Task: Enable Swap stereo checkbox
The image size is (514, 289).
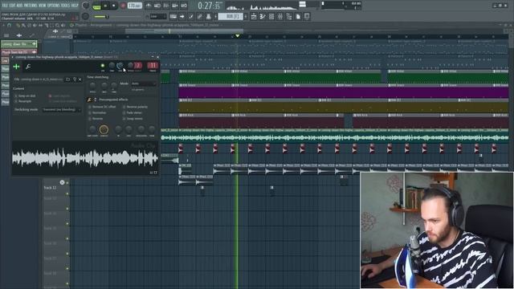Action: tap(124, 119)
